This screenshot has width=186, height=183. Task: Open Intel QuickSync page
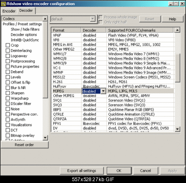coord(25,40)
